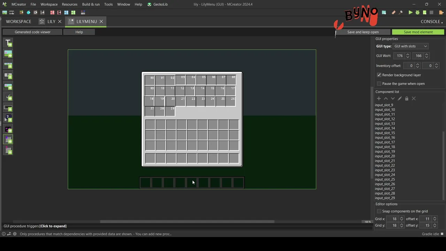Image resolution: width=446 pixels, height=251 pixels.
Task: Click the add component plus icon
Action: click(x=379, y=99)
